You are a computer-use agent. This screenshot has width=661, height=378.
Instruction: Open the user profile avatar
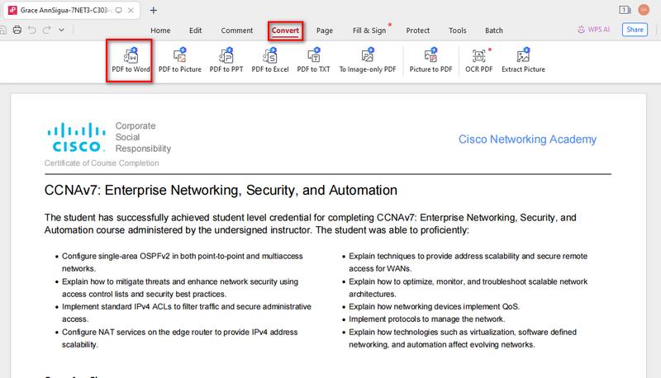(x=644, y=10)
